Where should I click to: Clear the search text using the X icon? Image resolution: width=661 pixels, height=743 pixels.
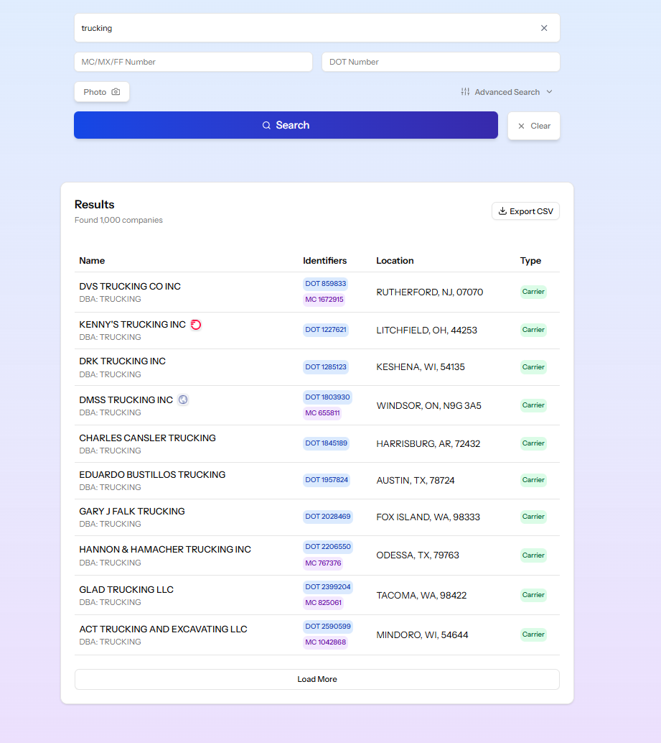[x=544, y=27]
